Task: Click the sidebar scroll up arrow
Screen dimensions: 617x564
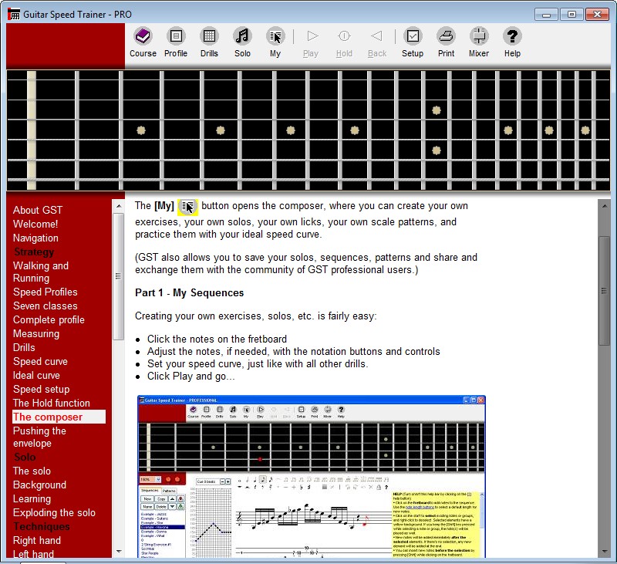Action: click(x=119, y=206)
